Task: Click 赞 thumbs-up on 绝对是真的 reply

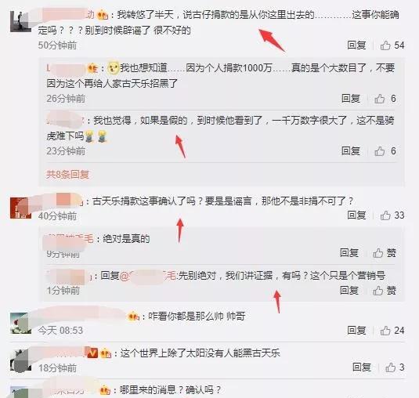Action: point(385,253)
